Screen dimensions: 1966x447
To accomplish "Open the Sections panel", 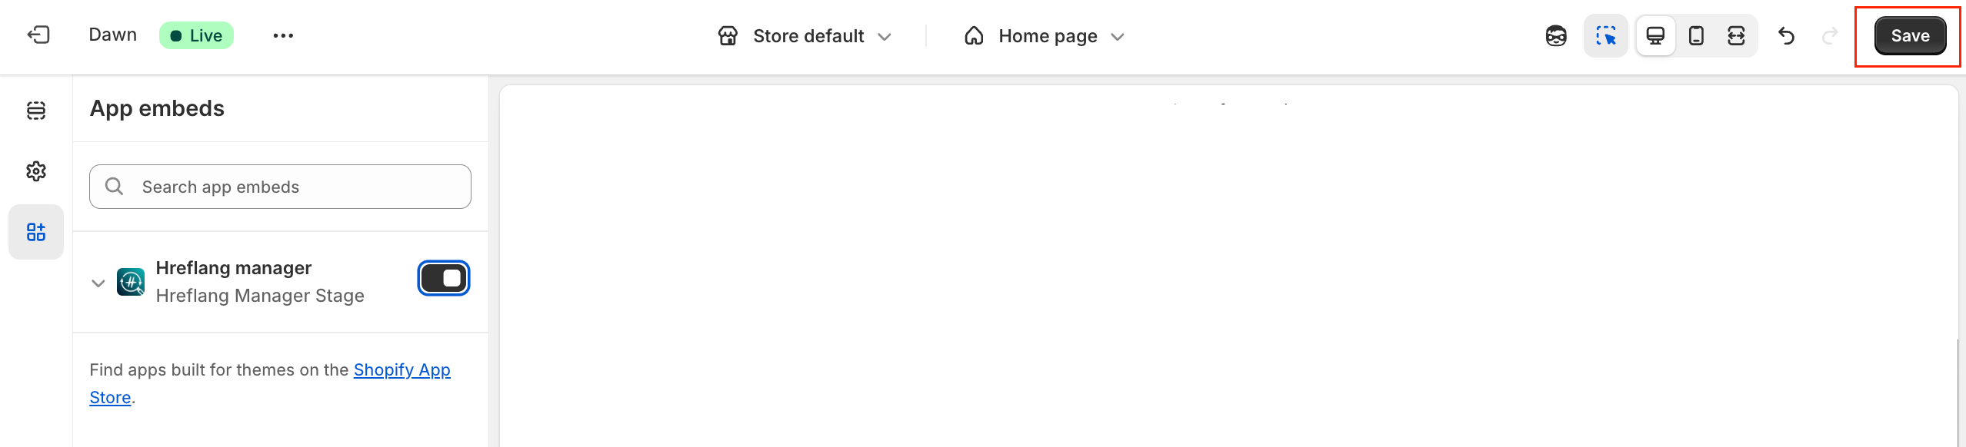I will coord(36,110).
